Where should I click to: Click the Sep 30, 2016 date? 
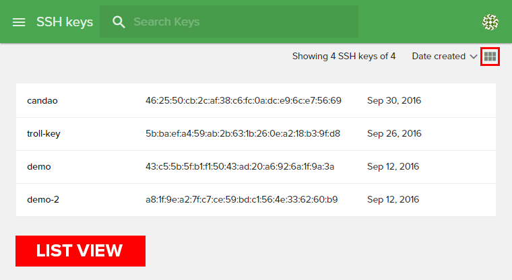[394, 101]
